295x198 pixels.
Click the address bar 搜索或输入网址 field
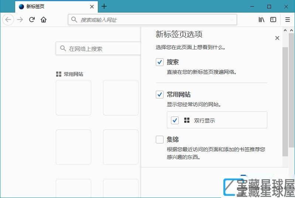pyautogui.click(x=152, y=20)
